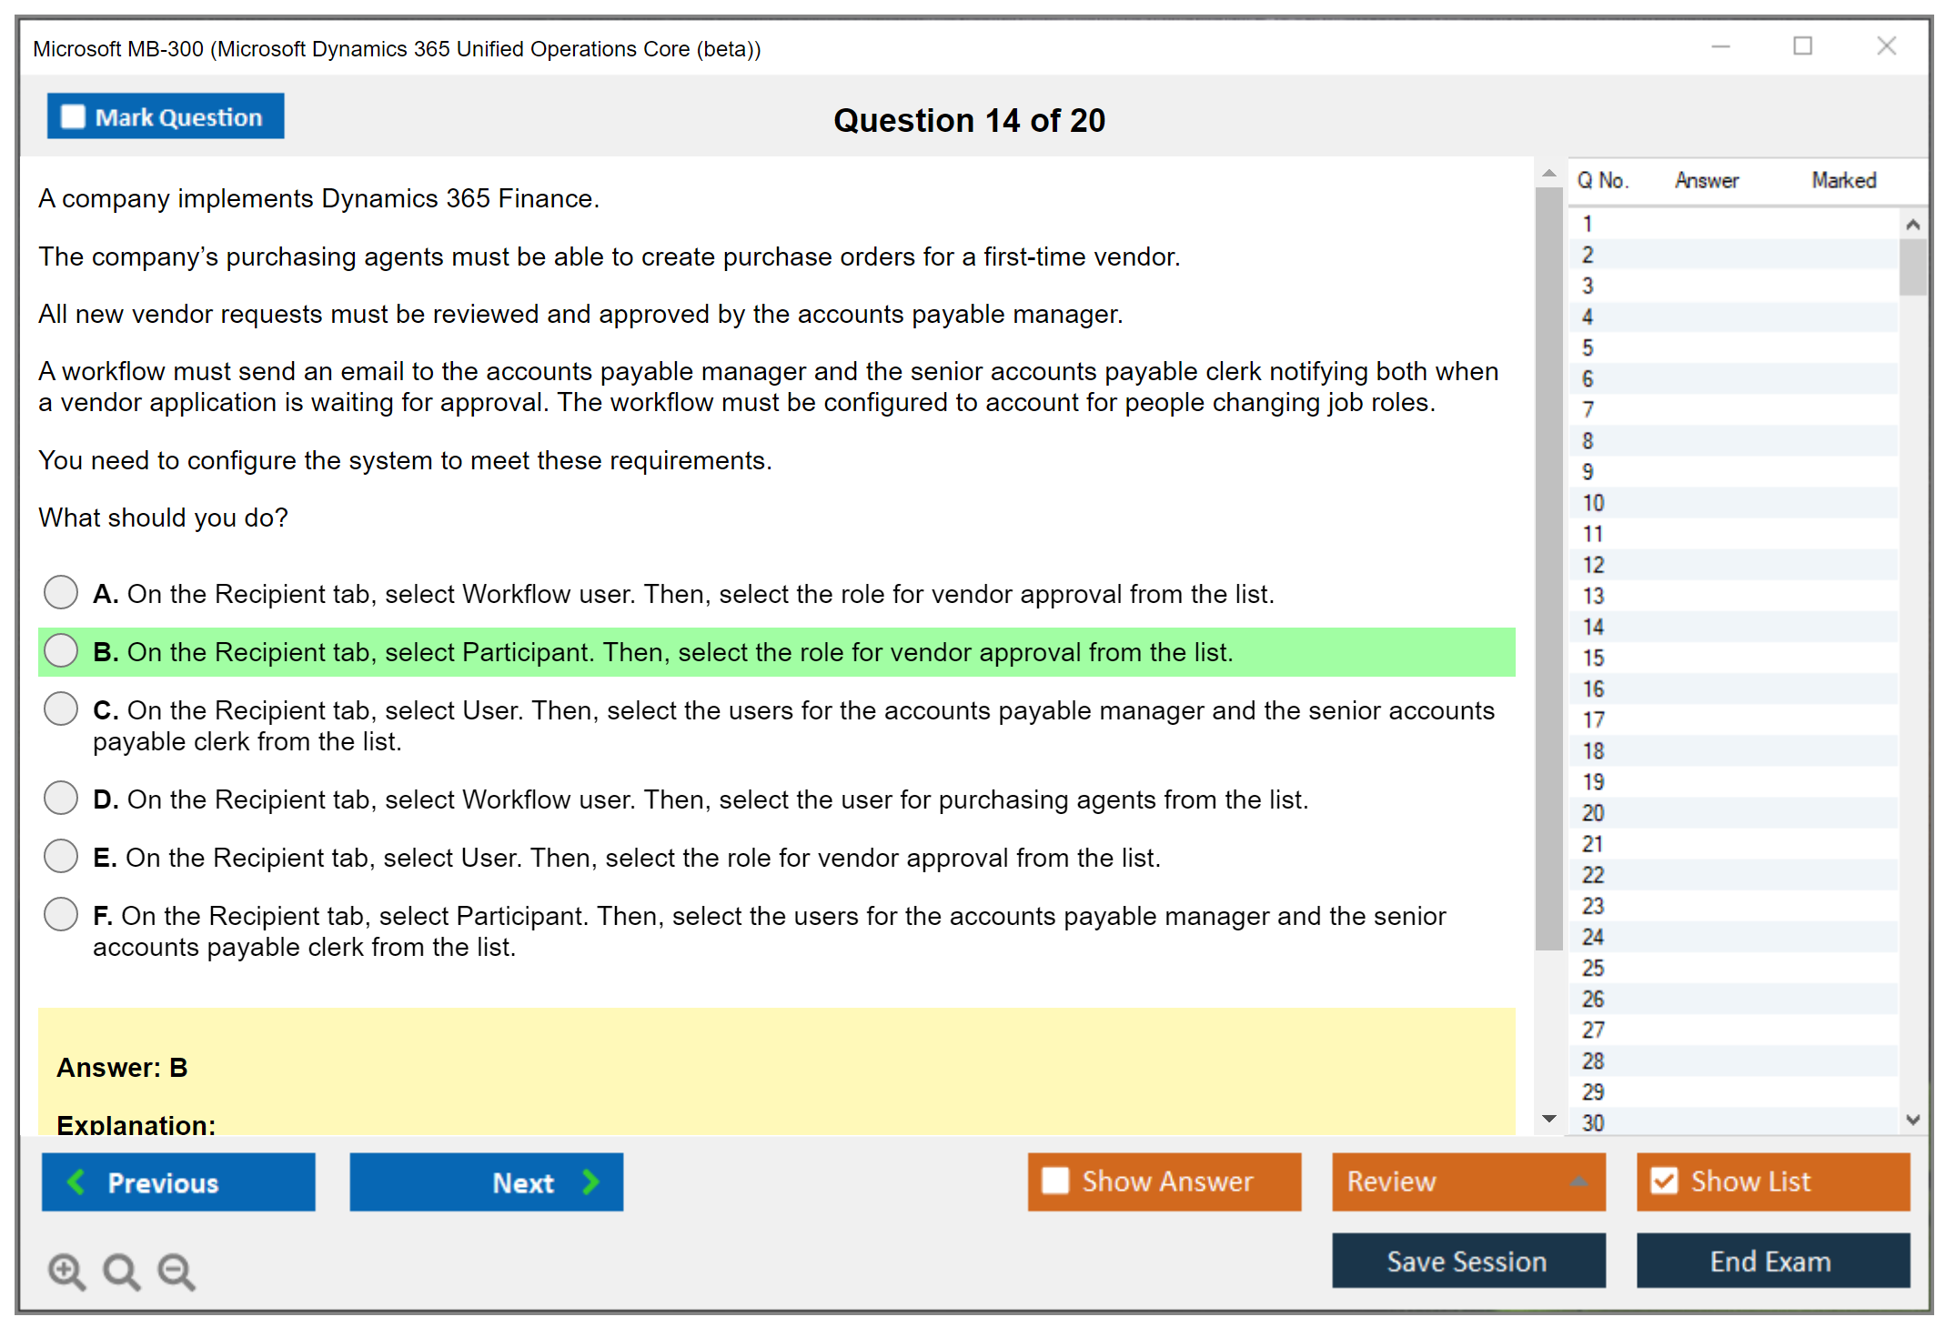Image resolution: width=1956 pixels, height=1337 pixels.
Task: Click the reset zoom magnifier icon
Action: point(121,1271)
